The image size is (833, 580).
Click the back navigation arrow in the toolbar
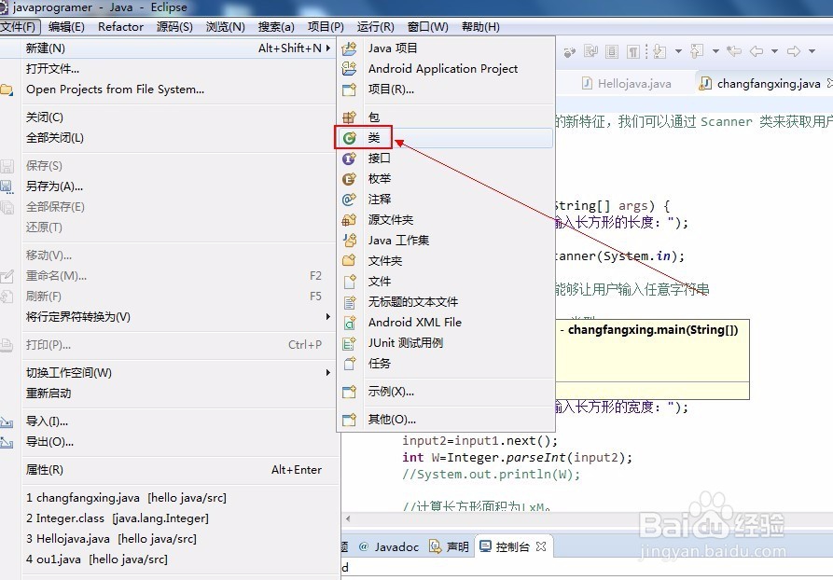(756, 51)
